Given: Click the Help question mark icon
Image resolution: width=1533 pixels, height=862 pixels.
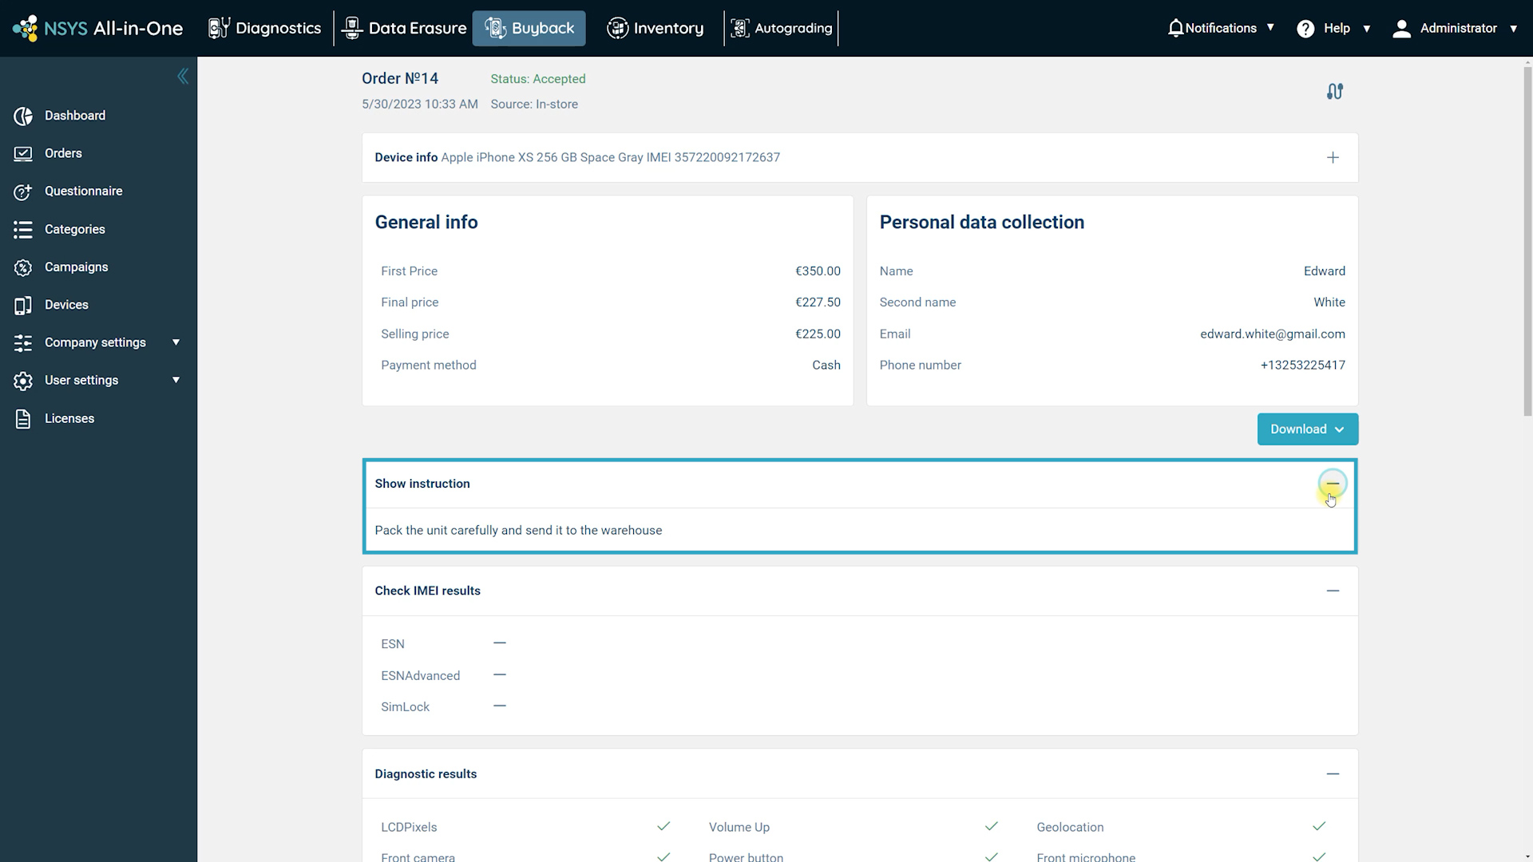Looking at the screenshot, I should pyautogui.click(x=1305, y=29).
